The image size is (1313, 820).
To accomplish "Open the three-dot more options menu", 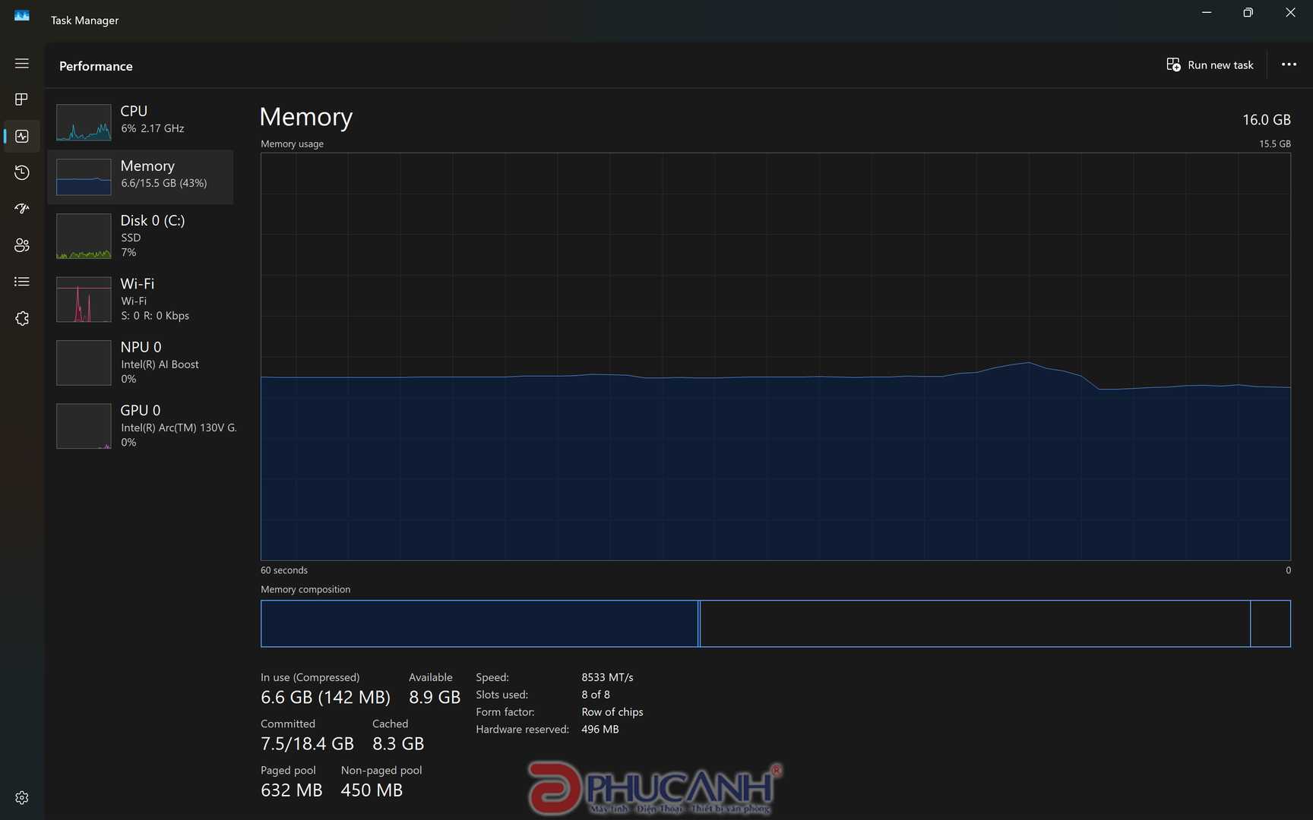I will click(x=1289, y=65).
